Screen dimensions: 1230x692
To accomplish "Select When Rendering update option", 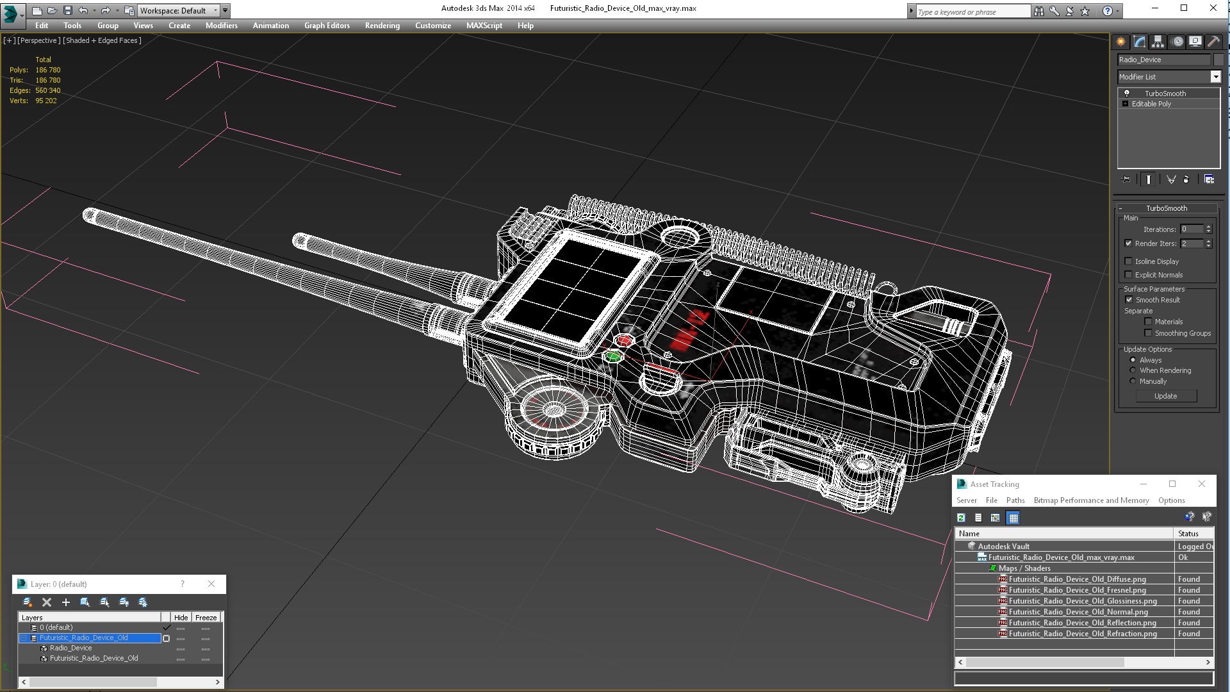I will point(1133,370).
